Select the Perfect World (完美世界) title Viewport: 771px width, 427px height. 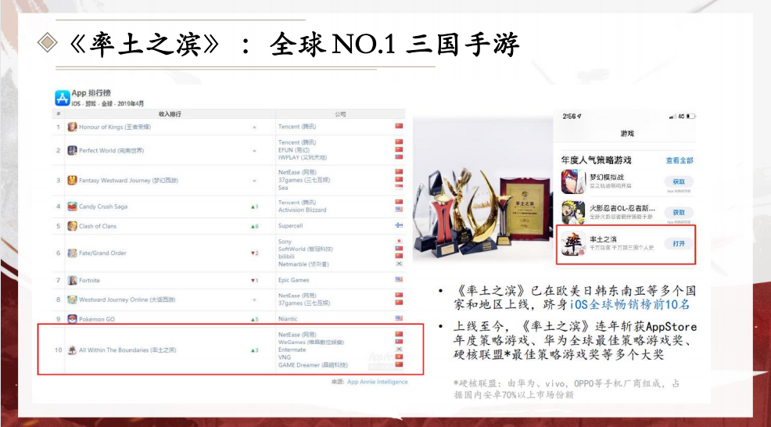coord(111,150)
